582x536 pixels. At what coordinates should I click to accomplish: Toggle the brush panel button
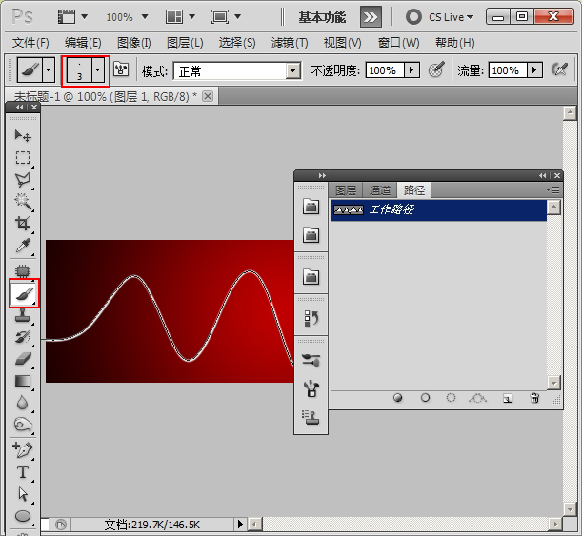tap(121, 69)
